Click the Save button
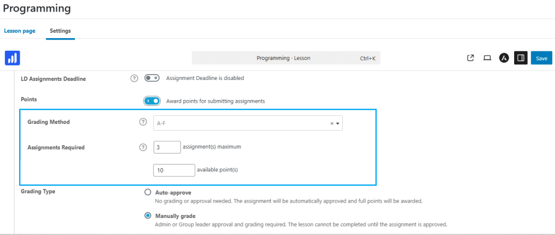This screenshot has height=235, width=555. coord(542,58)
